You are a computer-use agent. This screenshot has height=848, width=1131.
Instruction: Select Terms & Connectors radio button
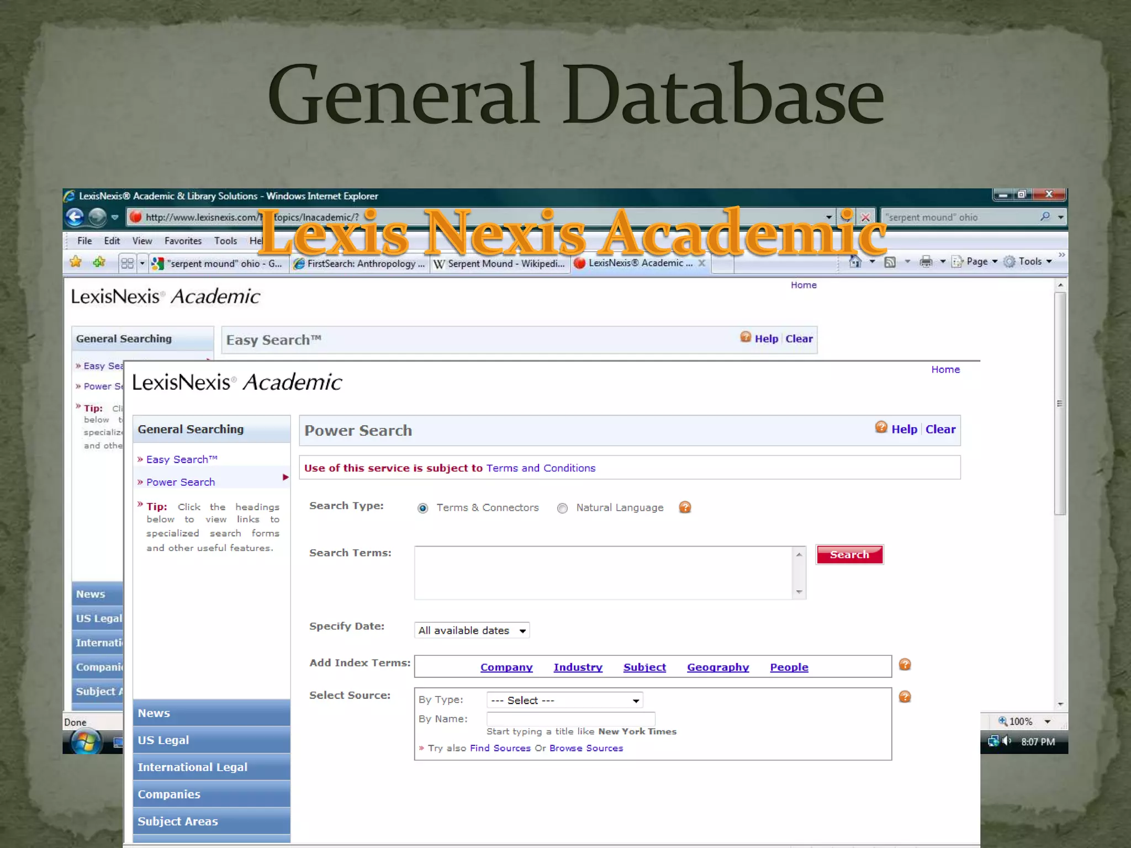423,508
